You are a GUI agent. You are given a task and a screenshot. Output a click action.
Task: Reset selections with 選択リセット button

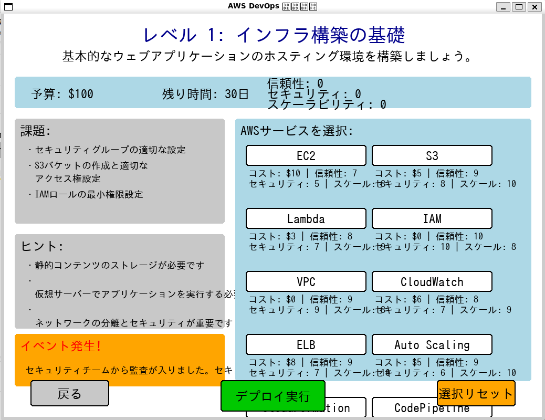pyautogui.click(x=475, y=393)
